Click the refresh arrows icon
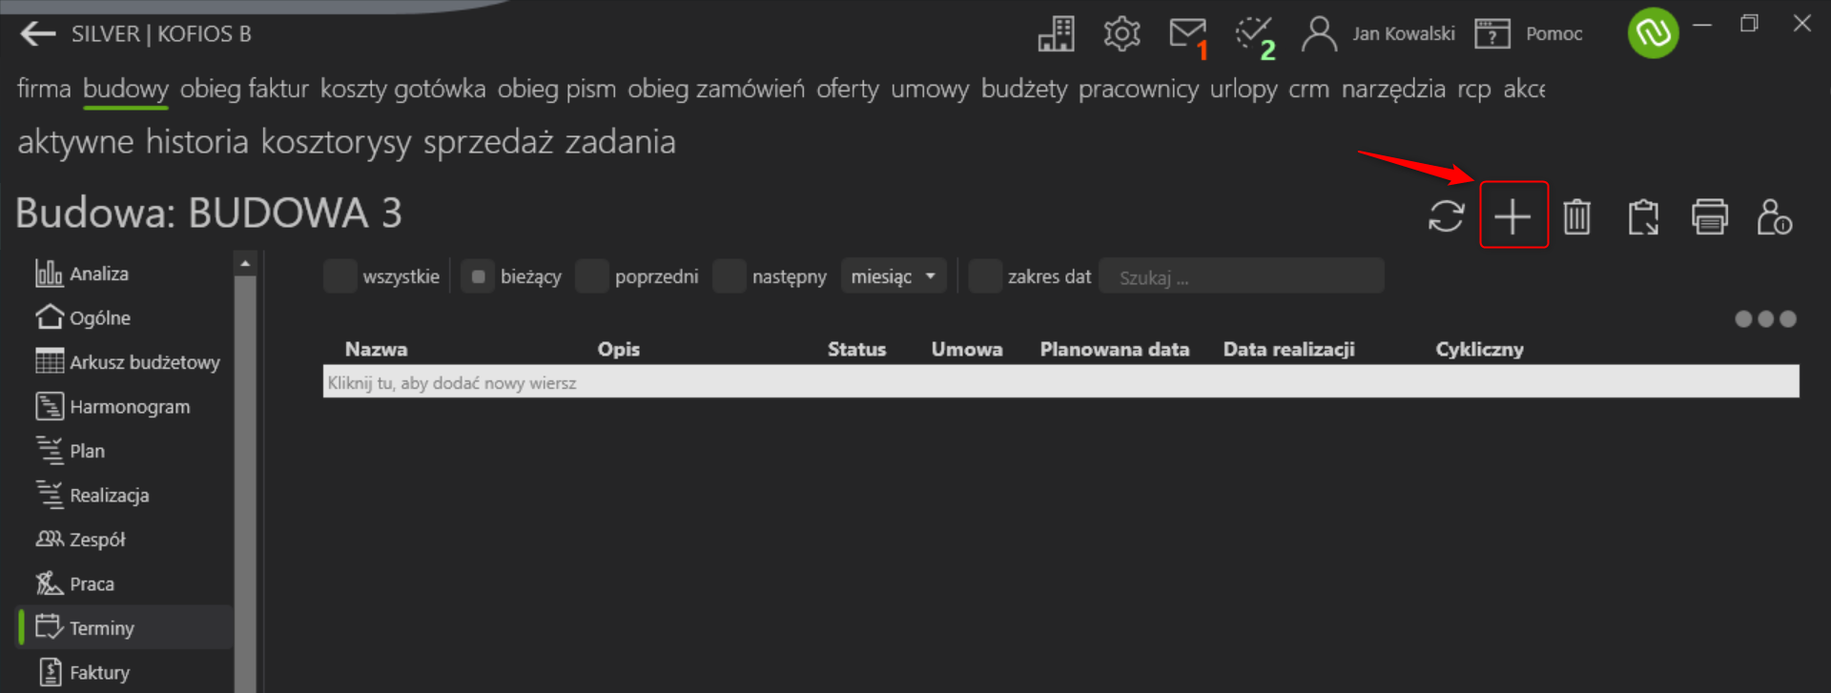This screenshot has height=693, width=1831. [x=1446, y=216]
